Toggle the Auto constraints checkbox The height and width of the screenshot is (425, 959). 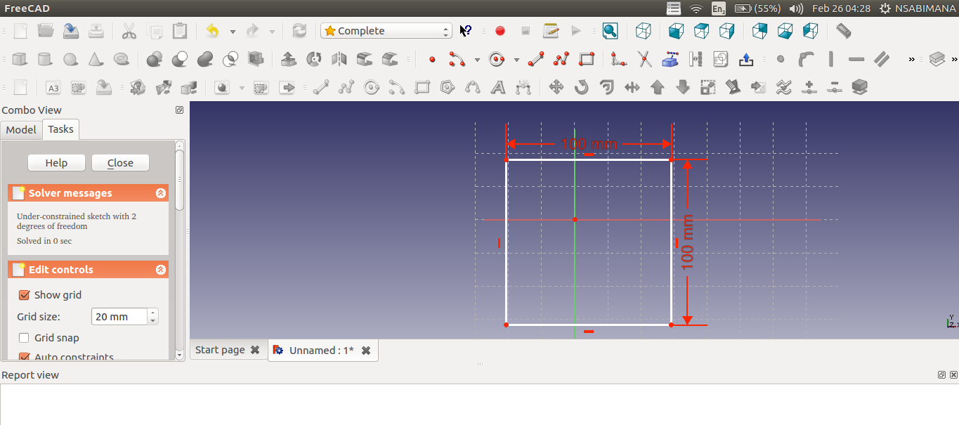(24, 357)
